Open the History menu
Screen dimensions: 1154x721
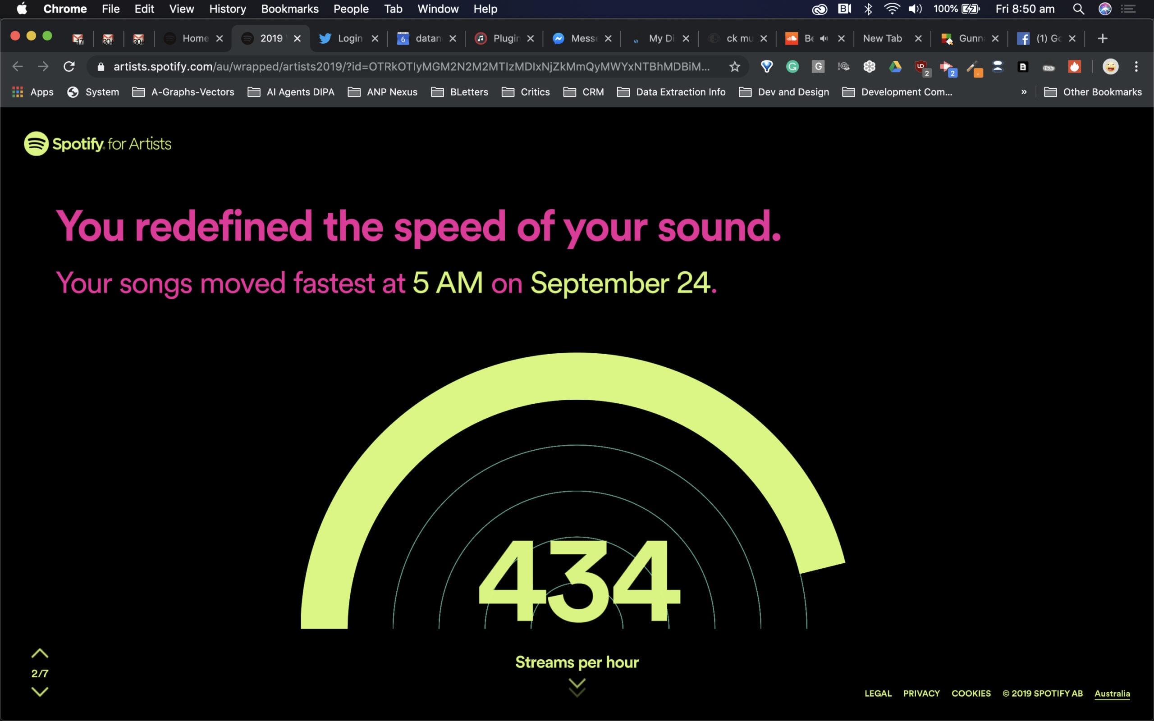(x=228, y=9)
